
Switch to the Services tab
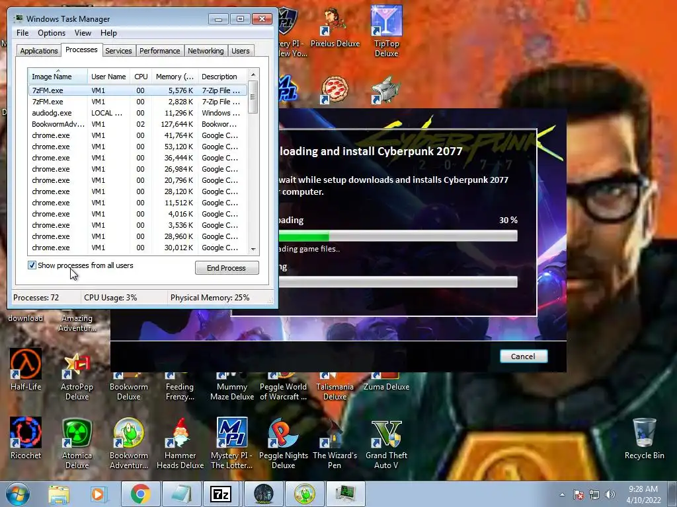[118, 50]
